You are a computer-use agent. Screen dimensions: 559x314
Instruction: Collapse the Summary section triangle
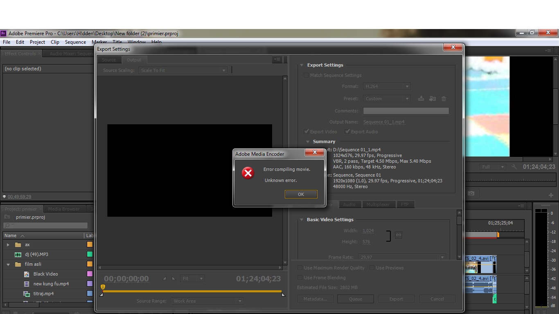coord(308,141)
